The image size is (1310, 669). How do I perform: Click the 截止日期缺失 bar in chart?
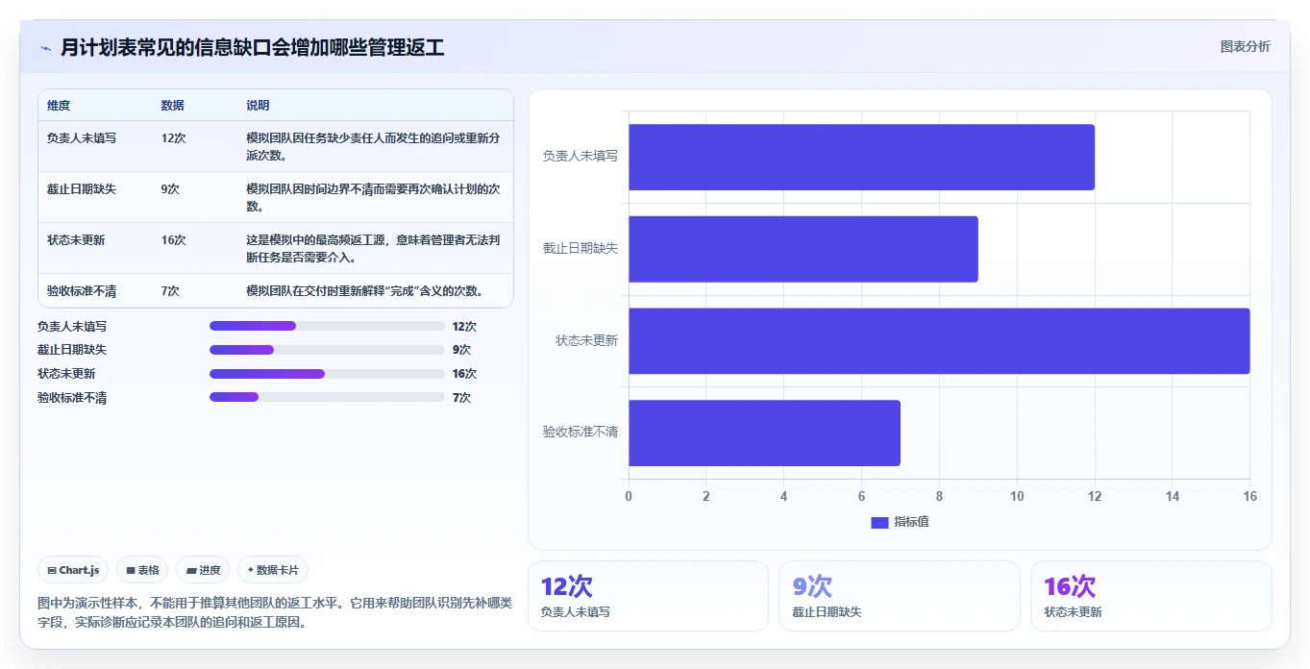tap(803, 249)
